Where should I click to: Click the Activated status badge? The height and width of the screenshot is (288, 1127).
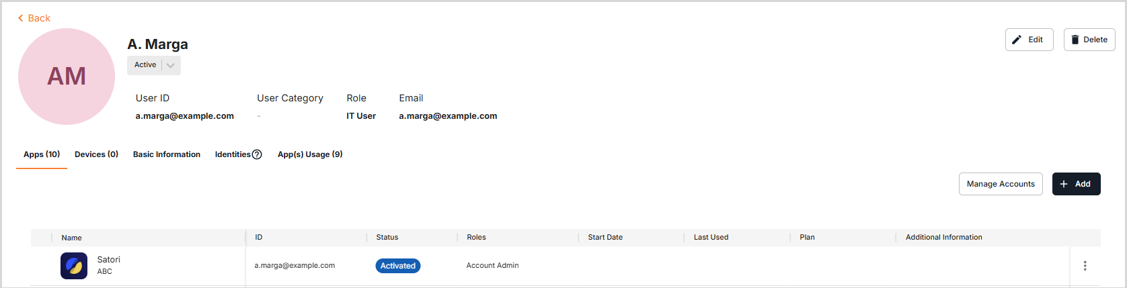[398, 266]
